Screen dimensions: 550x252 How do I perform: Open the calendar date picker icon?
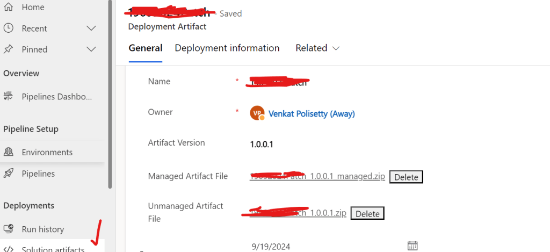412,246
